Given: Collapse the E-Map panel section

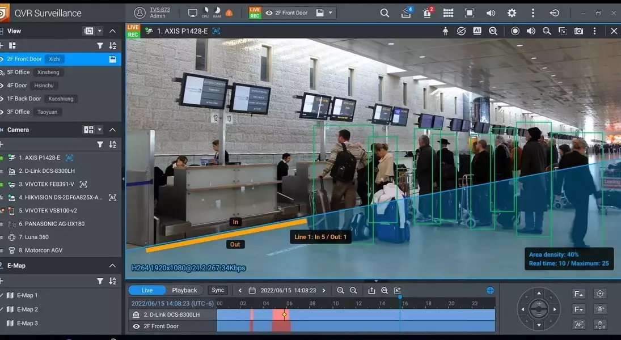Looking at the screenshot, I should pyautogui.click(x=112, y=266).
